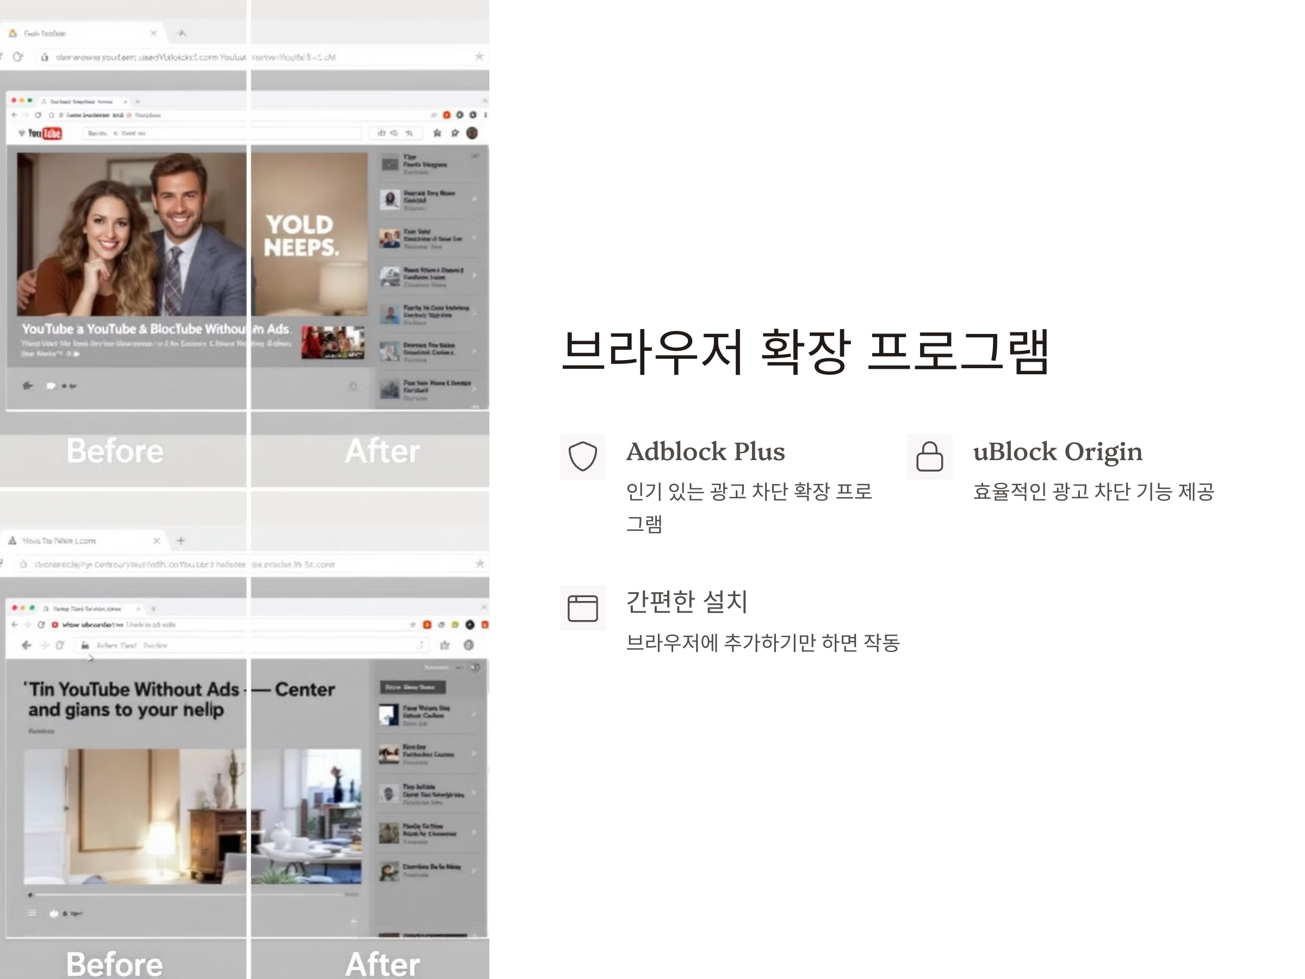
Task: Click the lock icon beside uBlock Origin
Action: coord(929,456)
